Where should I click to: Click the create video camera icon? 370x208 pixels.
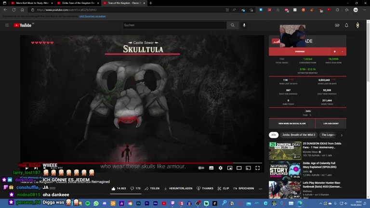click(x=337, y=25)
